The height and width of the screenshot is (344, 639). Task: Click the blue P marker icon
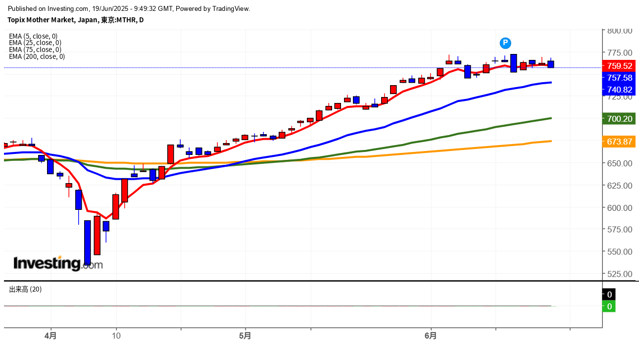[x=505, y=43]
